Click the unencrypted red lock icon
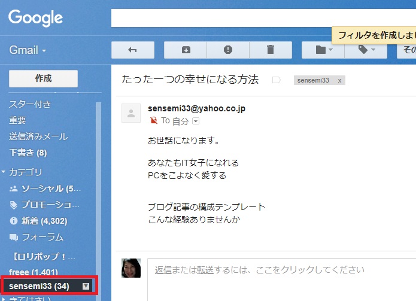Image resolution: width=416 pixels, height=301 pixels. click(x=154, y=121)
